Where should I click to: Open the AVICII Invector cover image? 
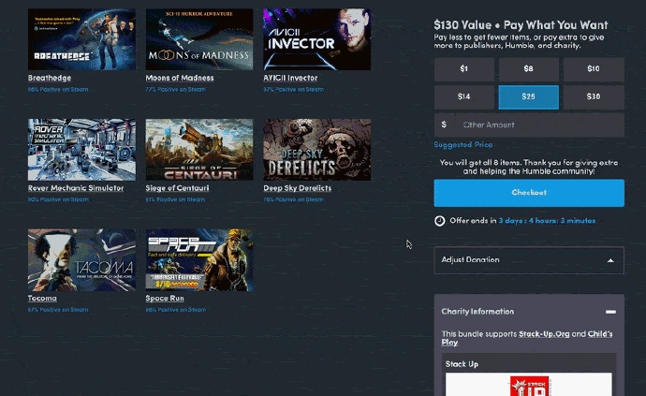click(316, 39)
